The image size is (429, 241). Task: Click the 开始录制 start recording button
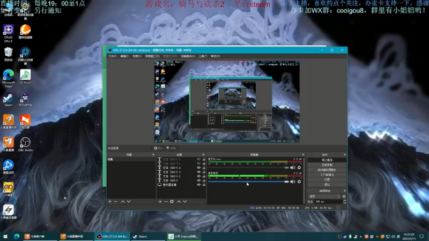(x=327, y=165)
